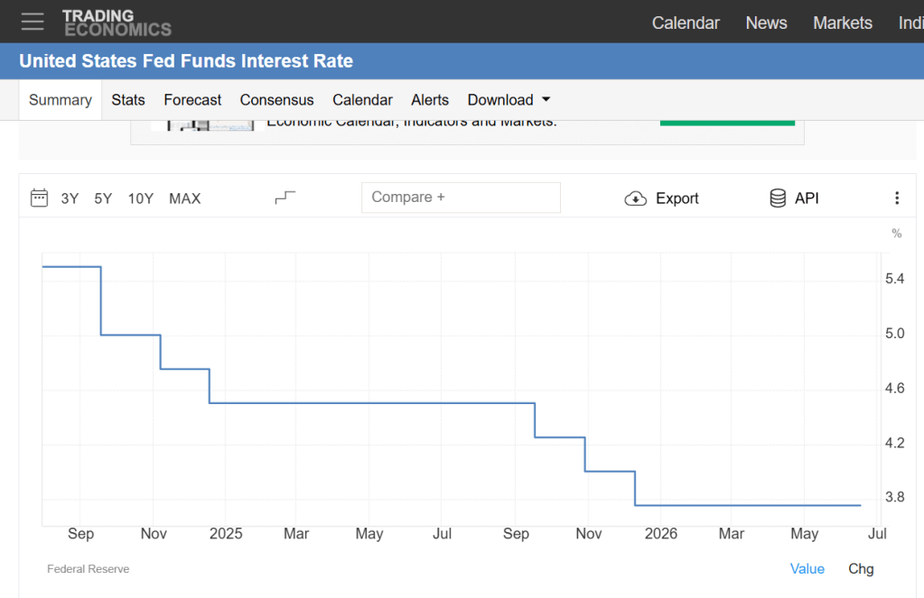
Task: Open the chart three-dot options menu
Action: tap(897, 198)
